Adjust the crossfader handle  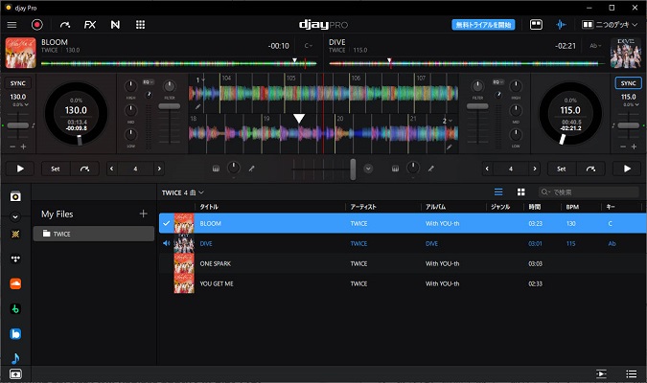point(353,169)
